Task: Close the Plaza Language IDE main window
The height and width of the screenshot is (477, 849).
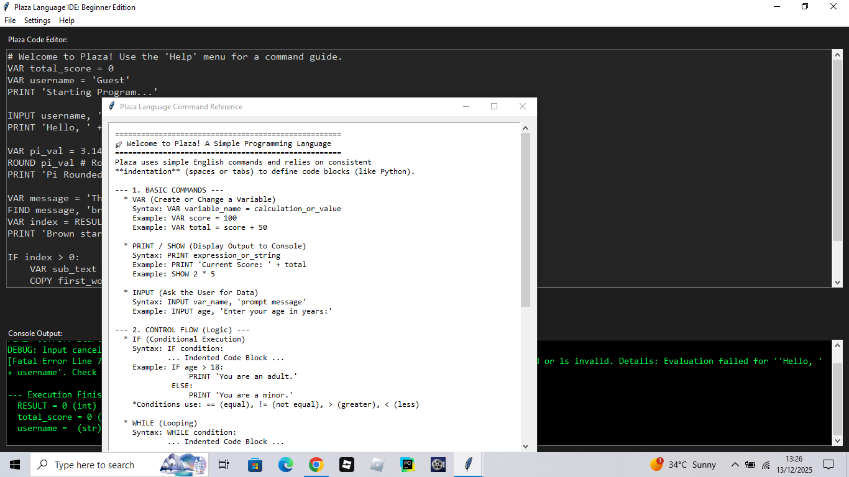Action: [x=833, y=7]
